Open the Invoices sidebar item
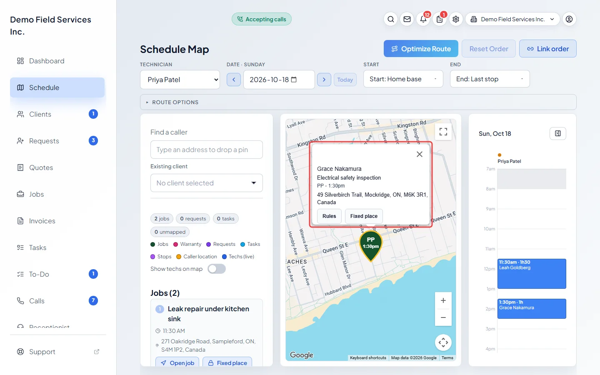The height and width of the screenshot is (375, 600). click(57, 221)
